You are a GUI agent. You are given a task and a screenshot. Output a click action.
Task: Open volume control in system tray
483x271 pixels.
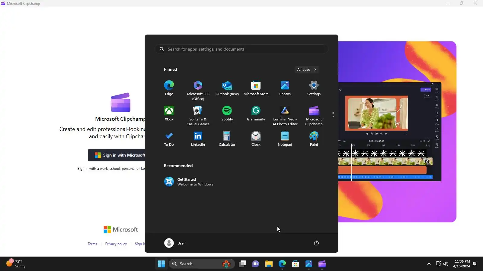[446, 264]
